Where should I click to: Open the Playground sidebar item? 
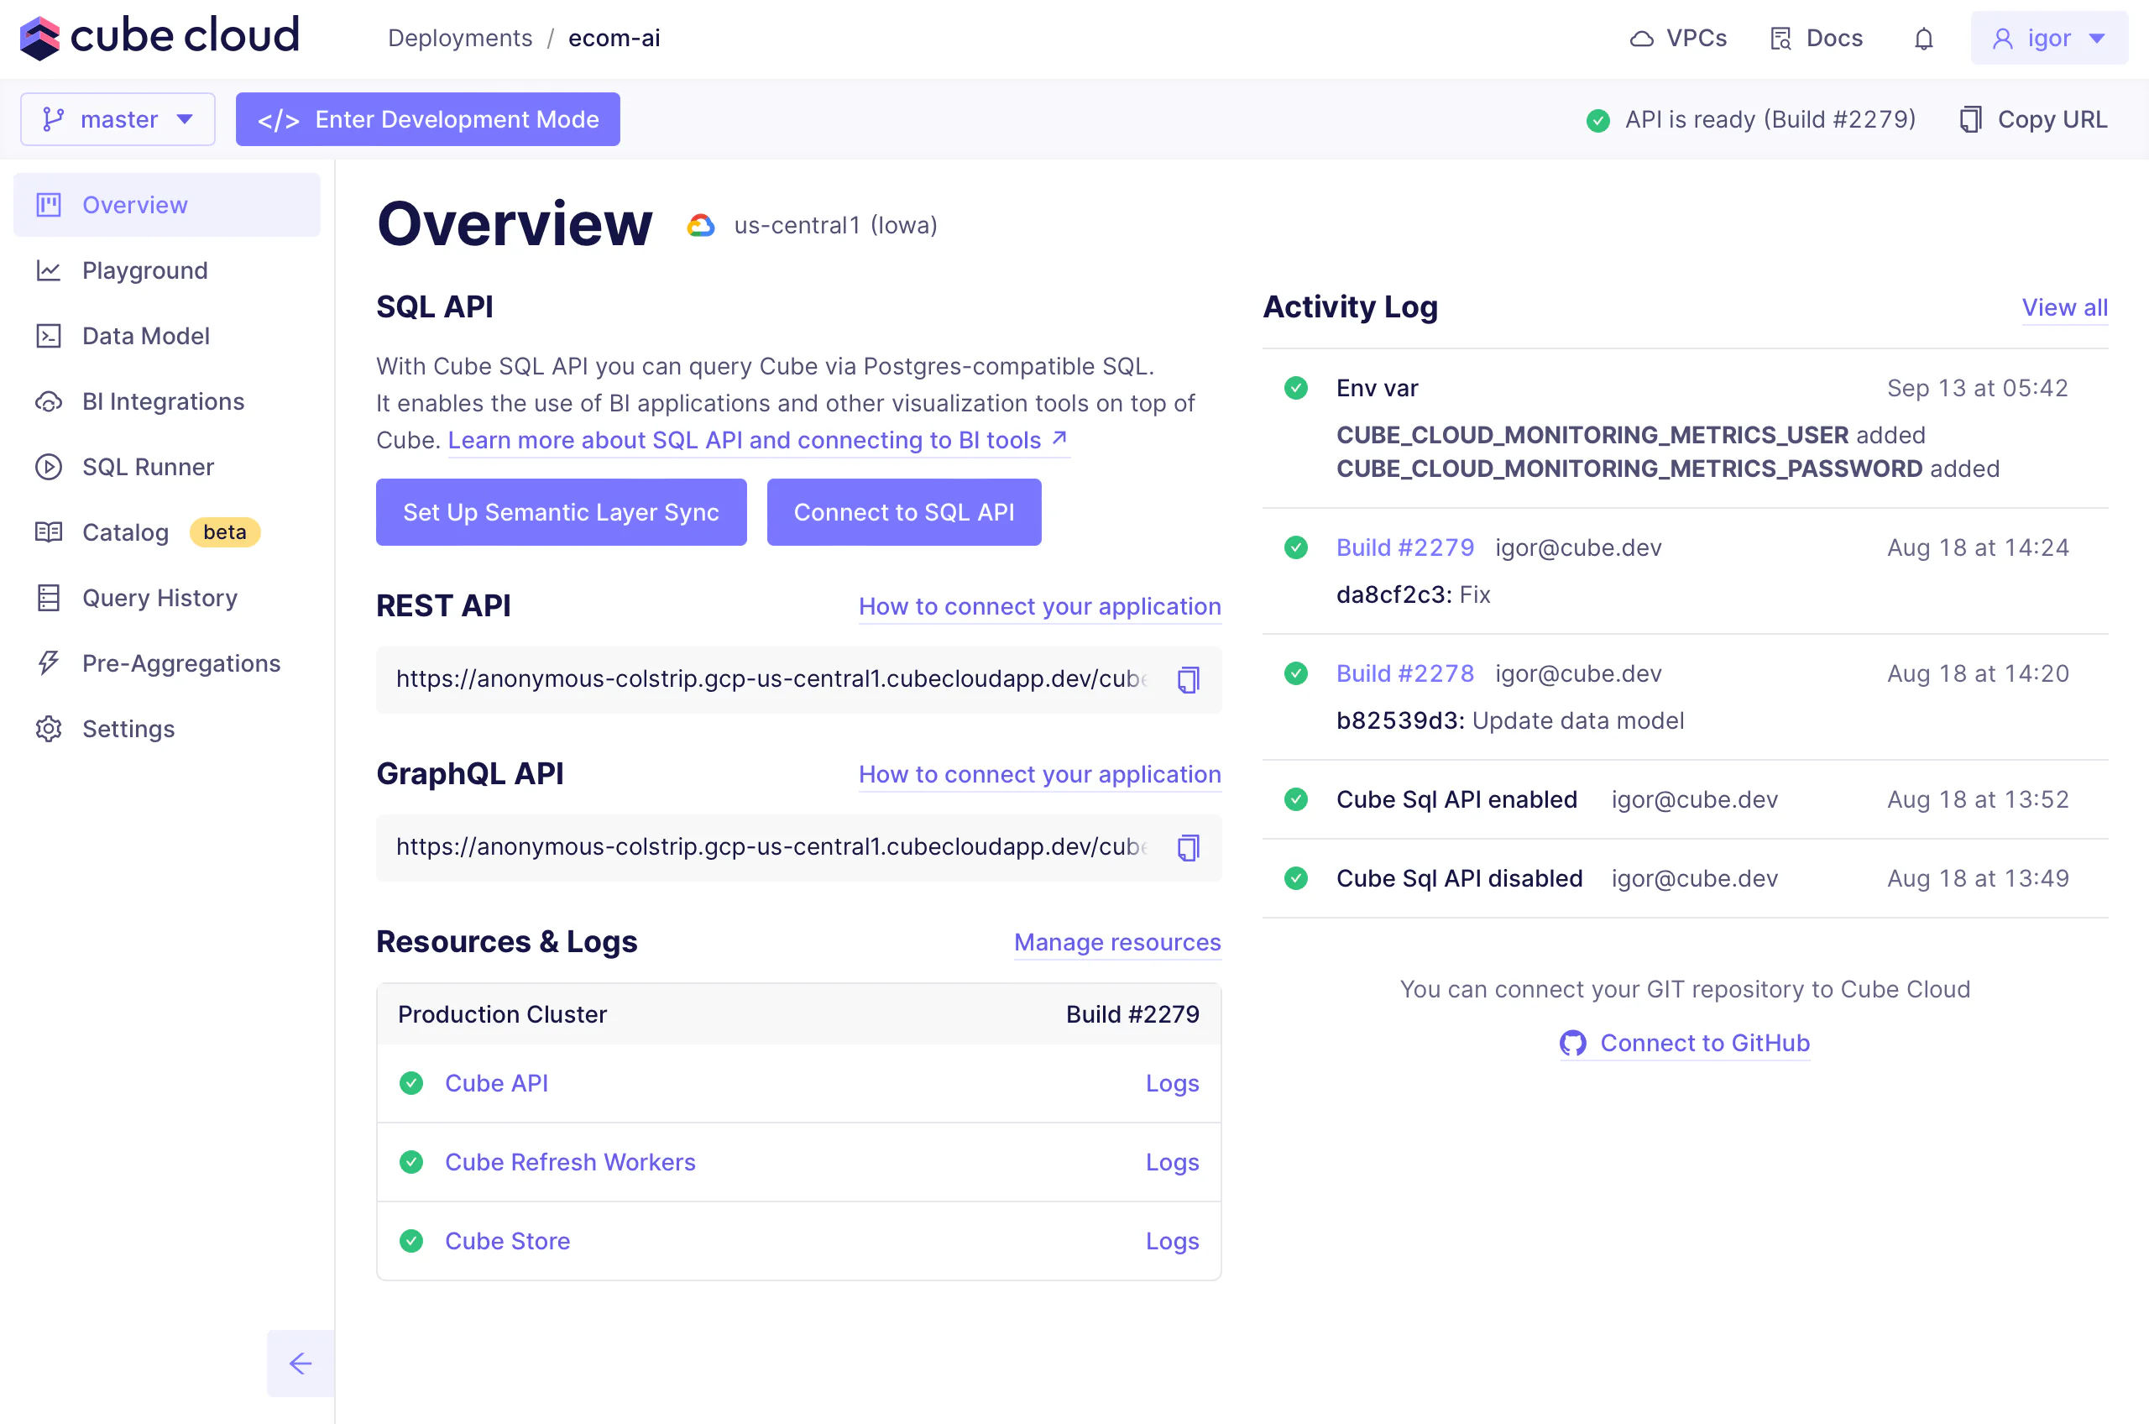[144, 270]
